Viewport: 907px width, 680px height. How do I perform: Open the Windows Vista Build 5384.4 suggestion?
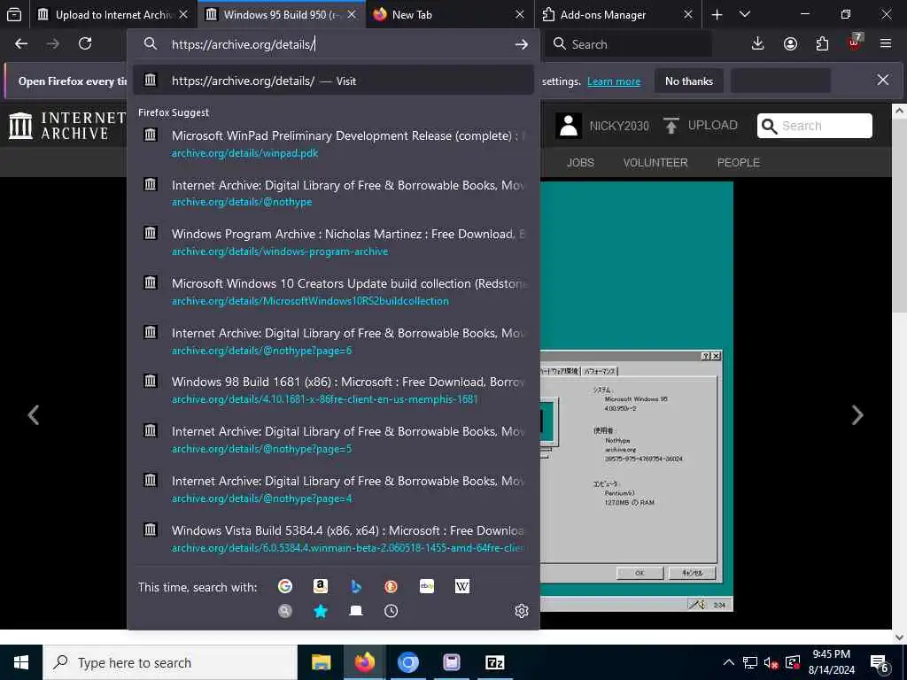[x=333, y=539]
